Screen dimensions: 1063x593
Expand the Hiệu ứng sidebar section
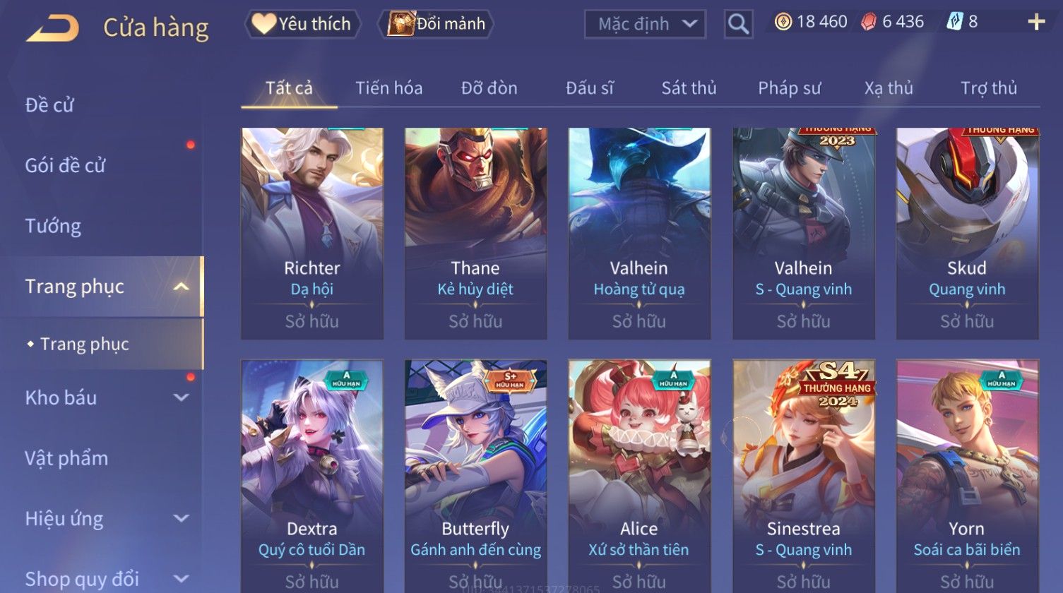181,519
